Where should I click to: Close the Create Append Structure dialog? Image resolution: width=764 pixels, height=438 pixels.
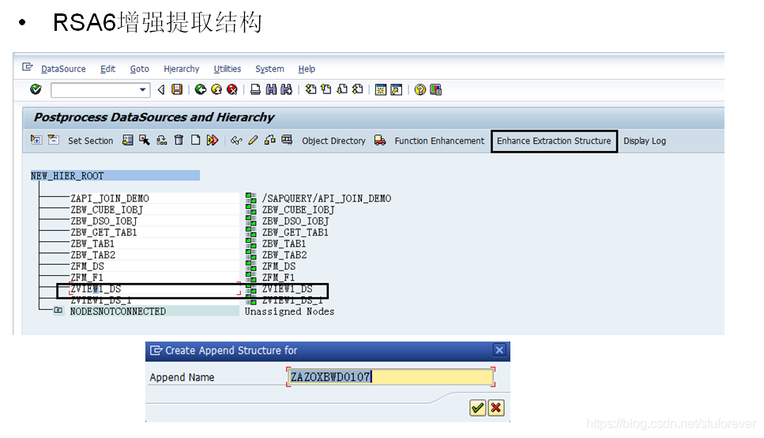tap(499, 349)
